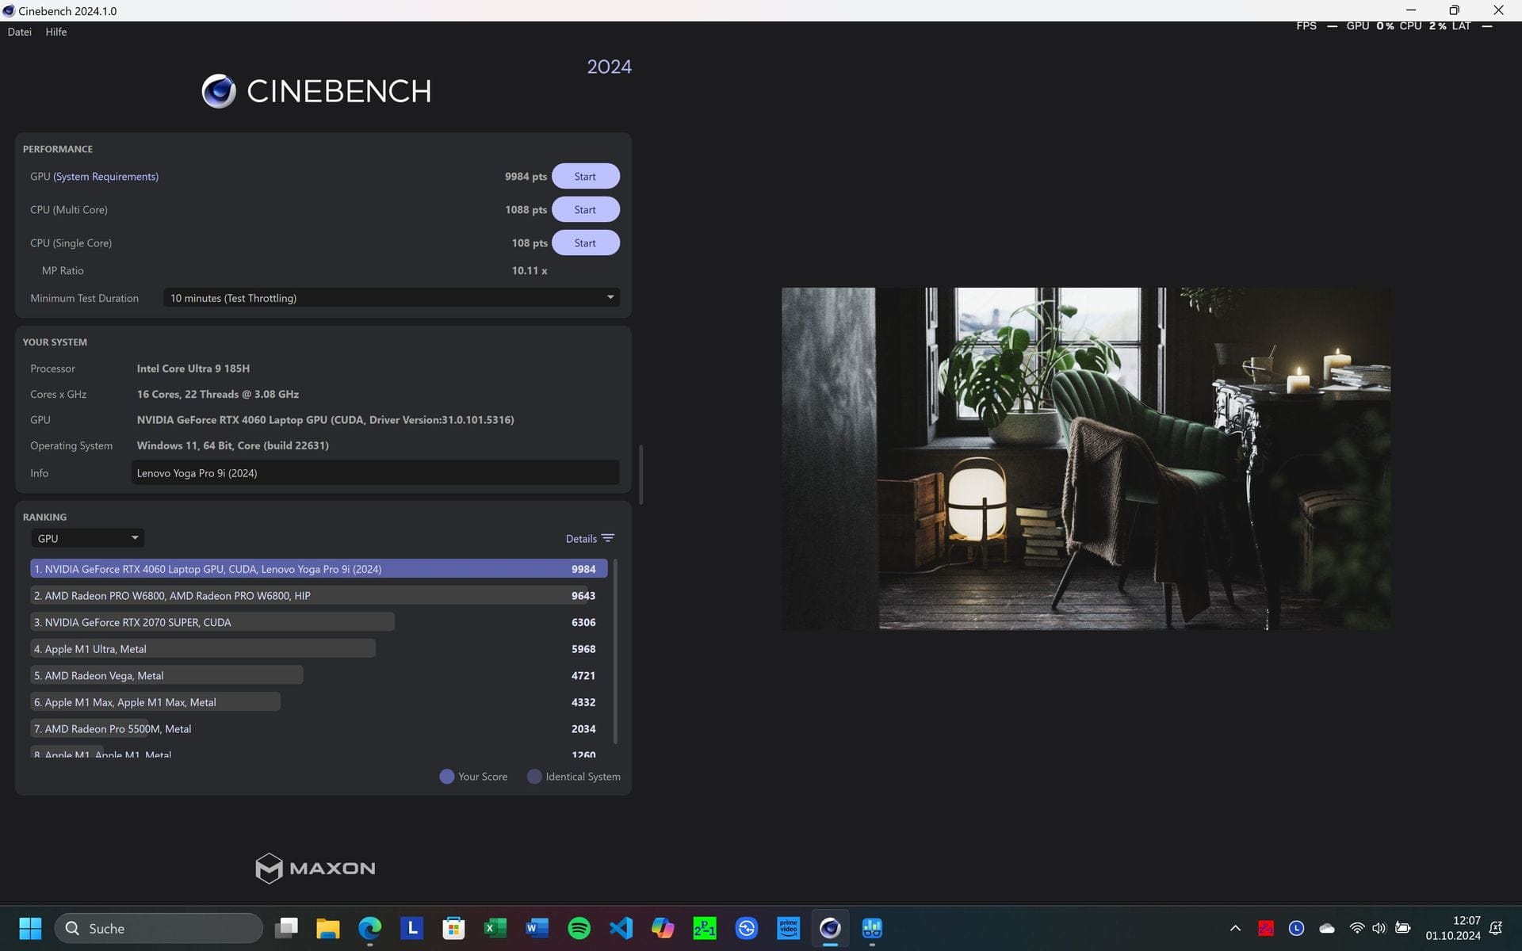Open the Hilfe menu
1522x951 pixels.
56,32
